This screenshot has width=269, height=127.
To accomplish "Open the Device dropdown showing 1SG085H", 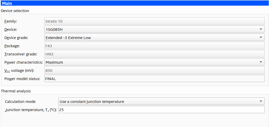I will (154, 29).
